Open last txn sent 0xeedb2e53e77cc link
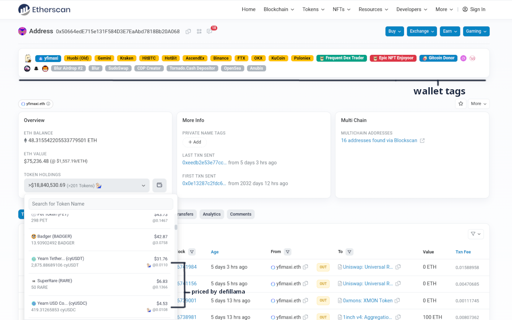Screen dimensions: 512x320 [204, 162]
